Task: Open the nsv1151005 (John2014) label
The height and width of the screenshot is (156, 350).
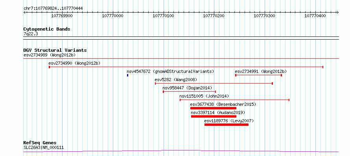Action: (204, 96)
